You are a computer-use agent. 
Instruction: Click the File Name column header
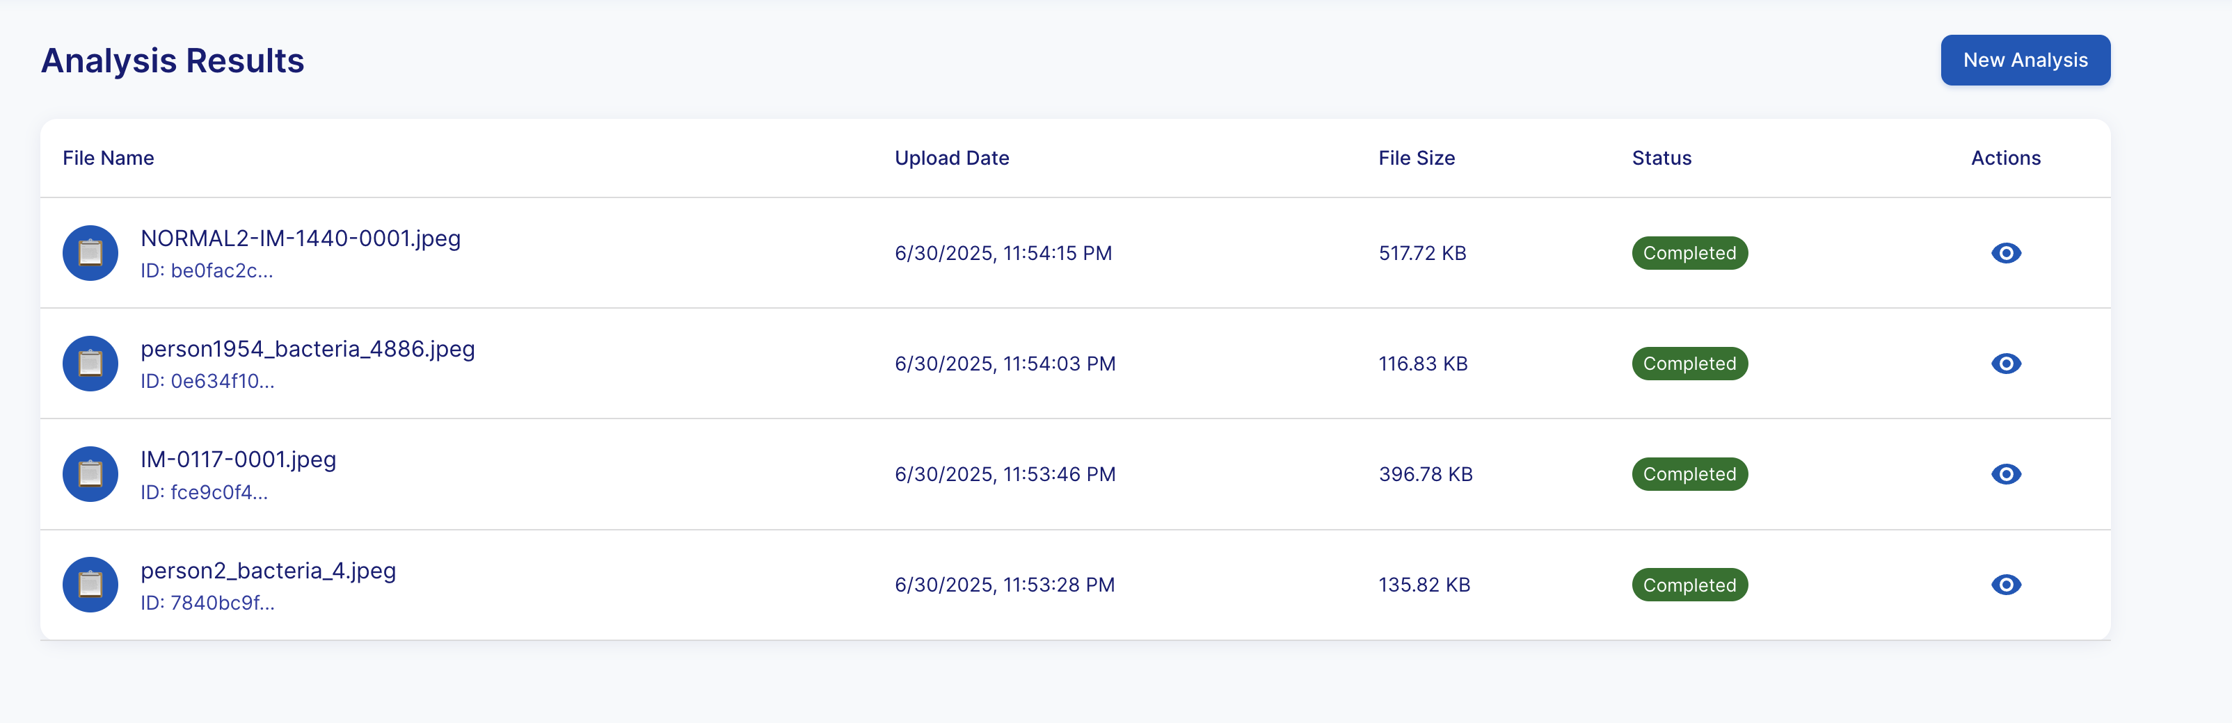[x=109, y=158]
